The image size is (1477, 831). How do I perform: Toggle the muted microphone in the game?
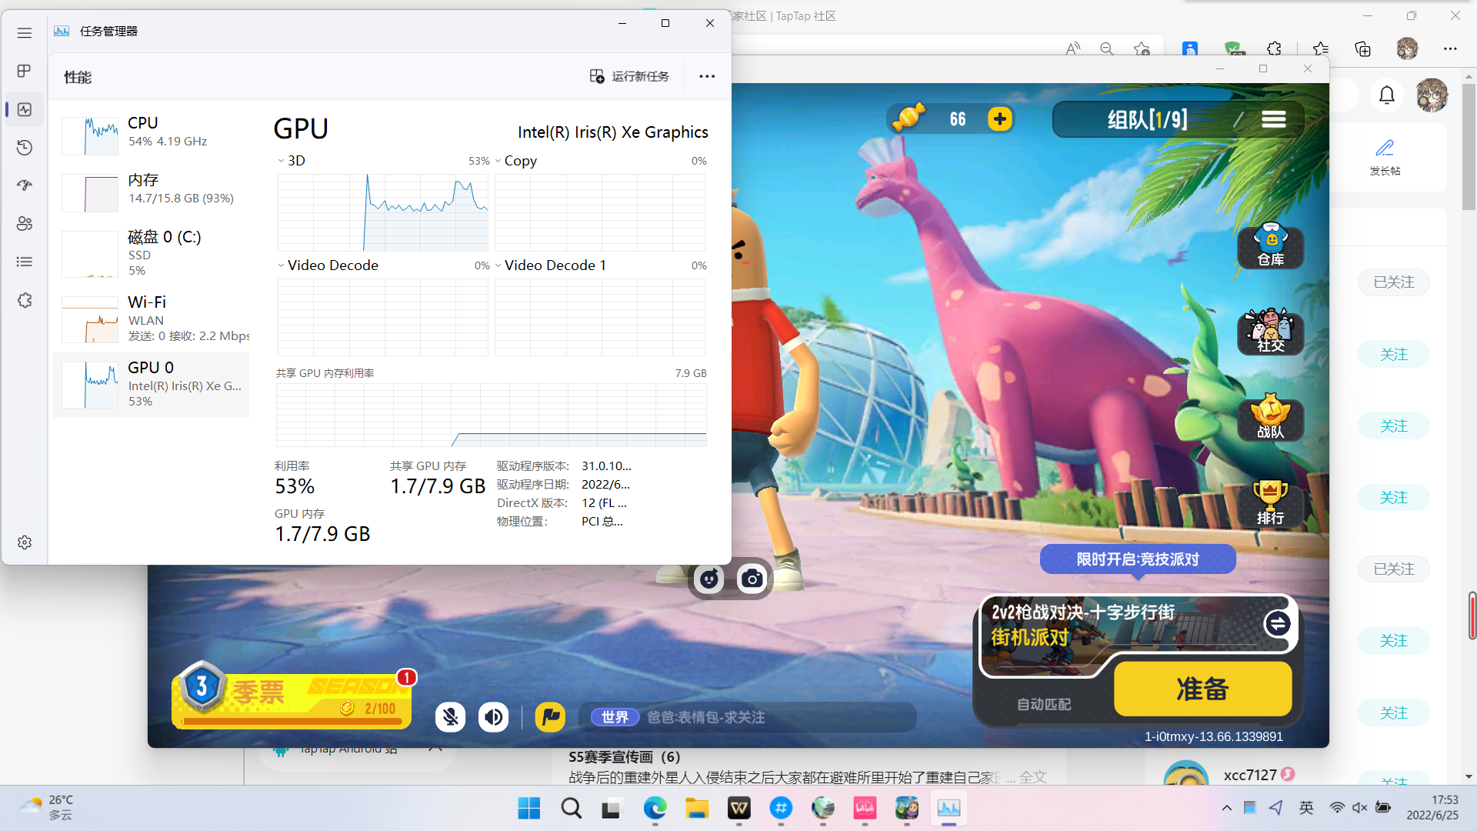click(450, 717)
